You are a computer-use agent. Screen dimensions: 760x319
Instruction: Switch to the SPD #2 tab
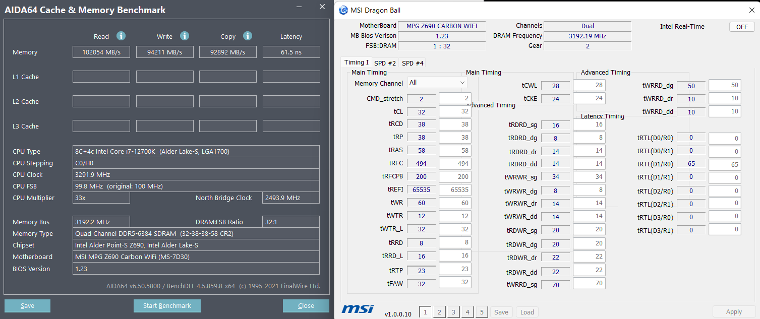pyautogui.click(x=385, y=63)
